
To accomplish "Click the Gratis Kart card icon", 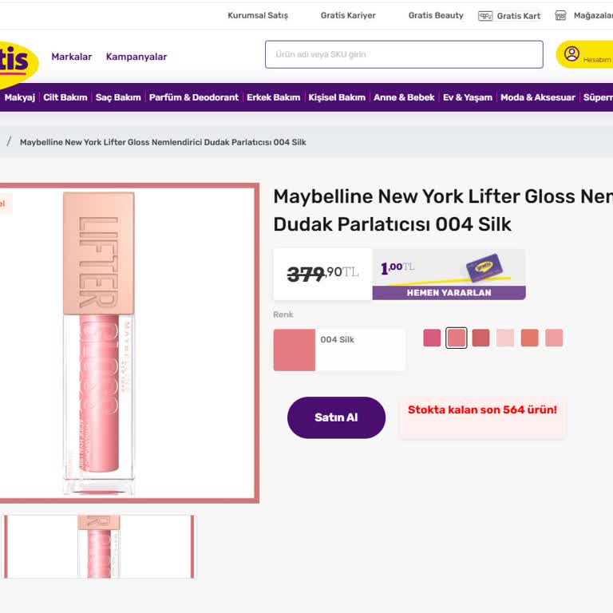I will tap(485, 16).
